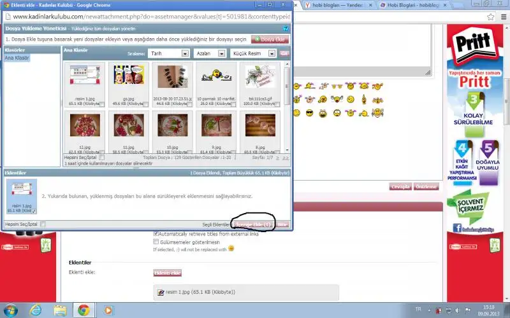Click the file icon beside resim 1.jpg attachment
Viewport: 510px width, 318px height.
click(161, 293)
